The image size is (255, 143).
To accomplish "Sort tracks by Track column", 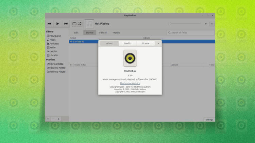I will 77,65.
